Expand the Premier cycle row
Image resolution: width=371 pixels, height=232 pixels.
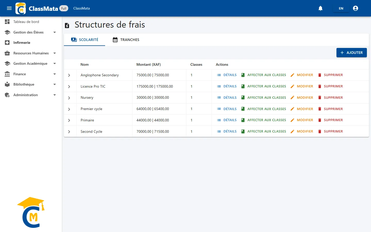pyautogui.click(x=69, y=109)
